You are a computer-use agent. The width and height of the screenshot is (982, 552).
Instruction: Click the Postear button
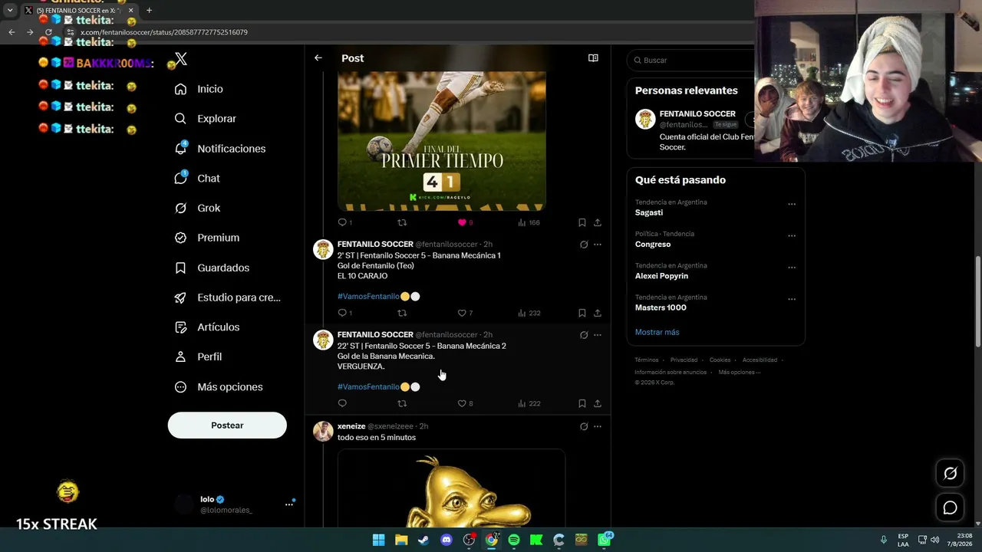click(x=227, y=426)
